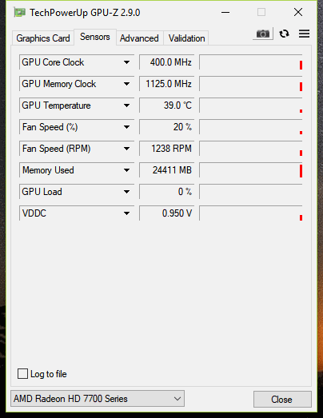
Task: Go to the Validation tab
Action: 186,38
